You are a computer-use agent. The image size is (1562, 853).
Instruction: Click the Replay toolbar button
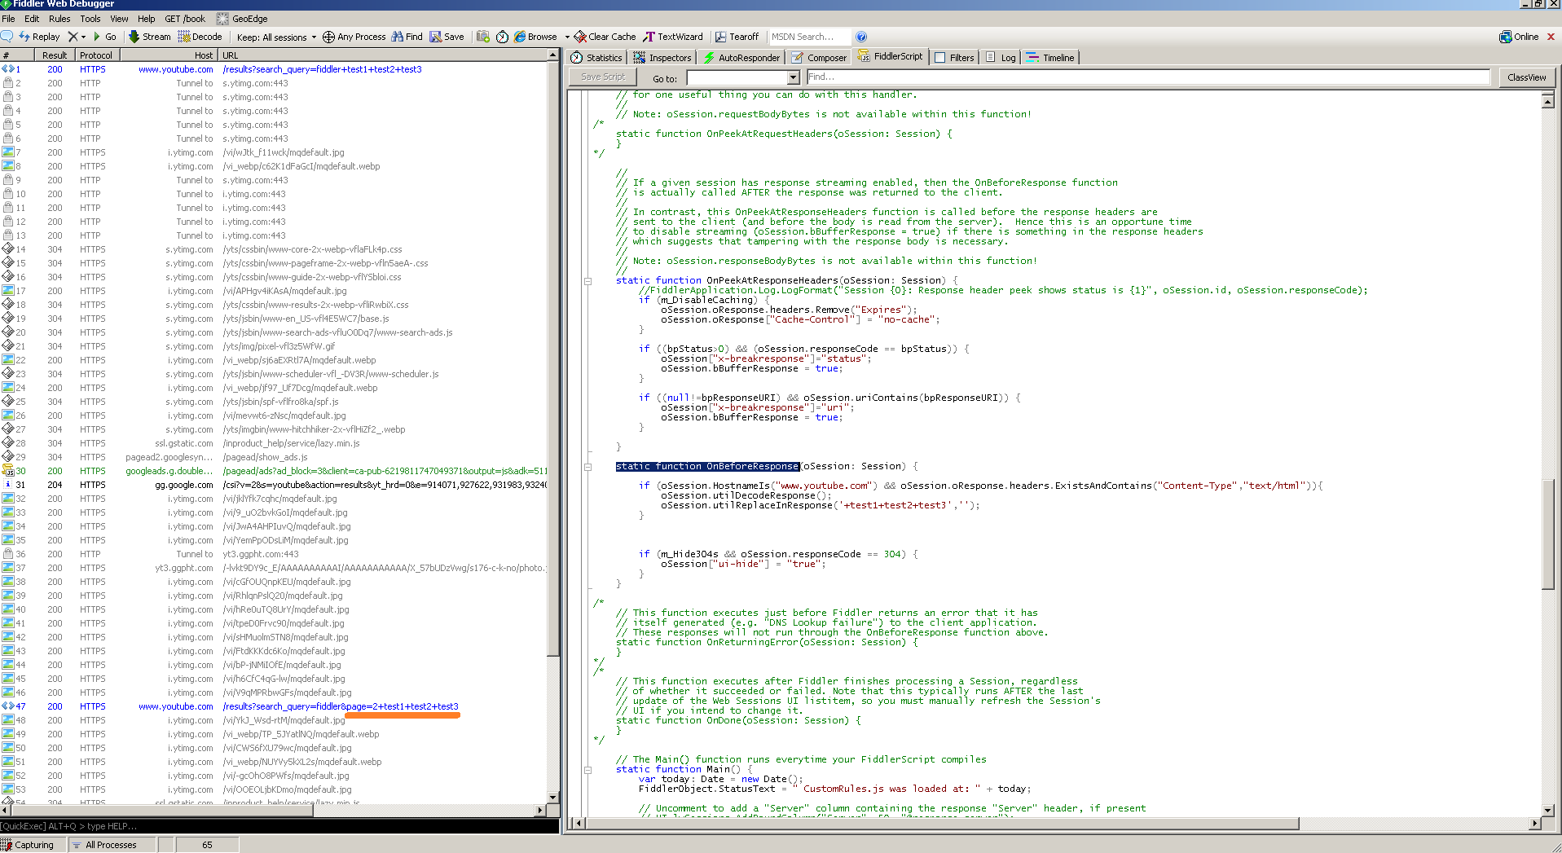40,37
